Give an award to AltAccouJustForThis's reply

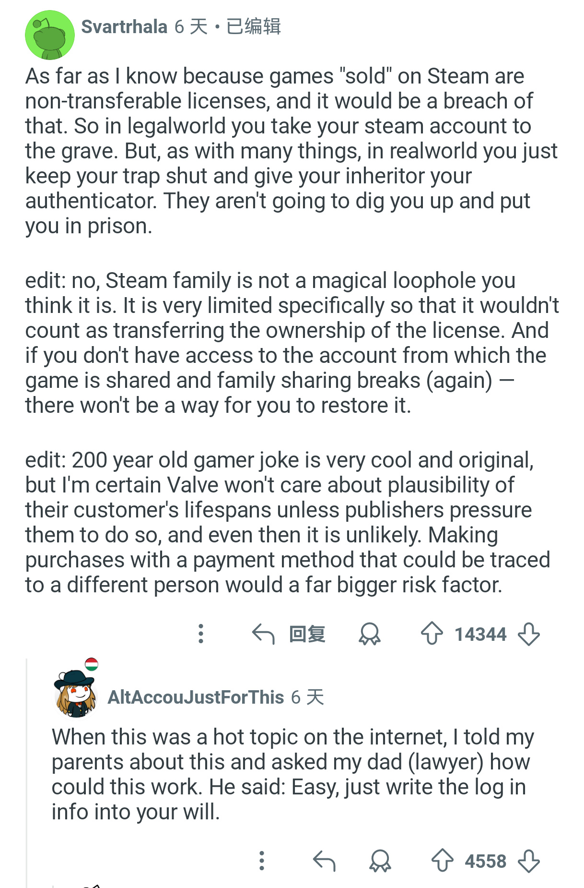(380, 861)
